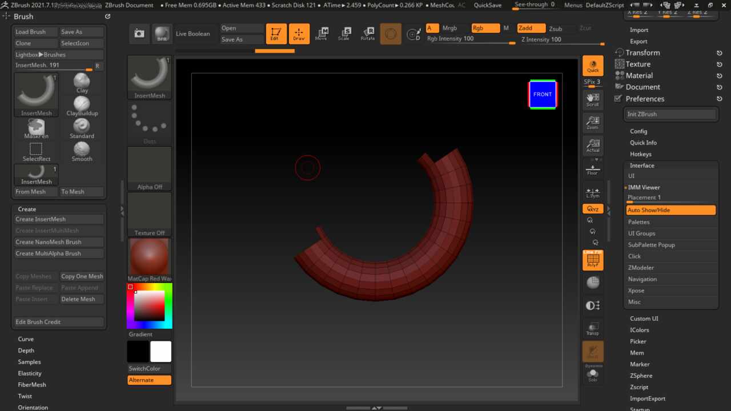This screenshot has height=411, width=731.
Task: Click the white secondary color swatch
Action: click(x=160, y=352)
